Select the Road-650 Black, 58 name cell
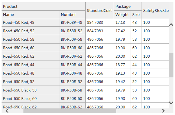The width and height of the screenshot is (175, 115). pyautogui.click(x=30, y=90)
